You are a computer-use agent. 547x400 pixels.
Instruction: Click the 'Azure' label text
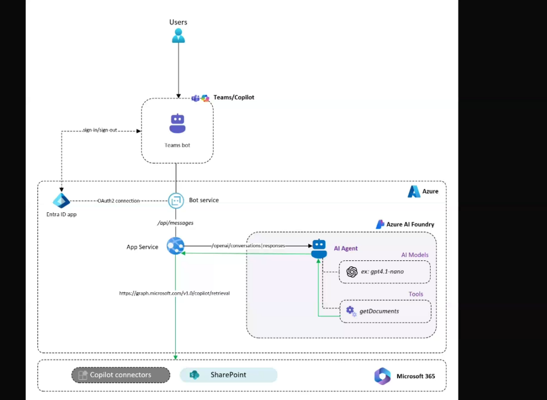431,191
